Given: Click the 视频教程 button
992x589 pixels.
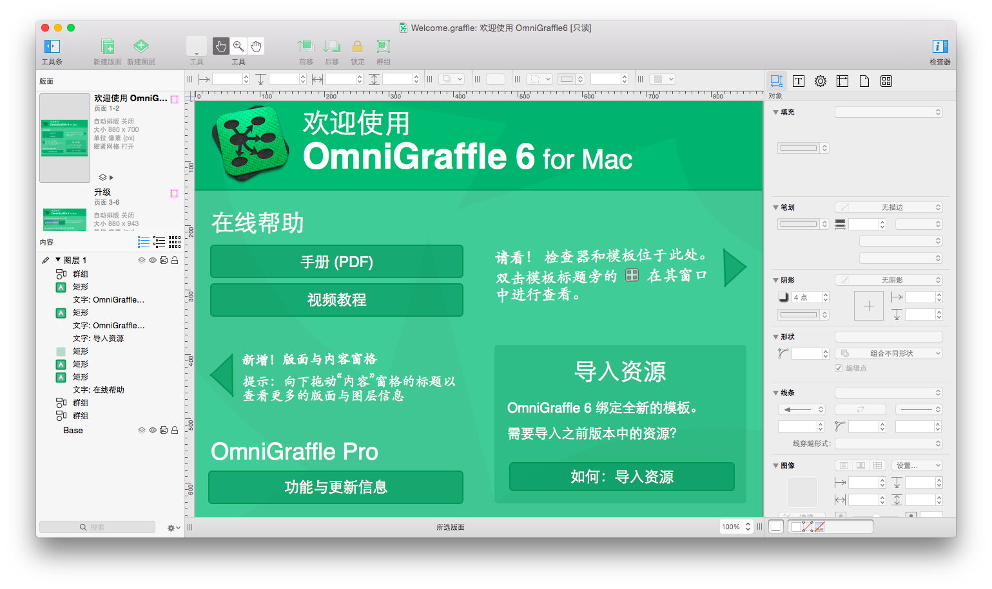Looking at the screenshot, I should tap(336, 300).
